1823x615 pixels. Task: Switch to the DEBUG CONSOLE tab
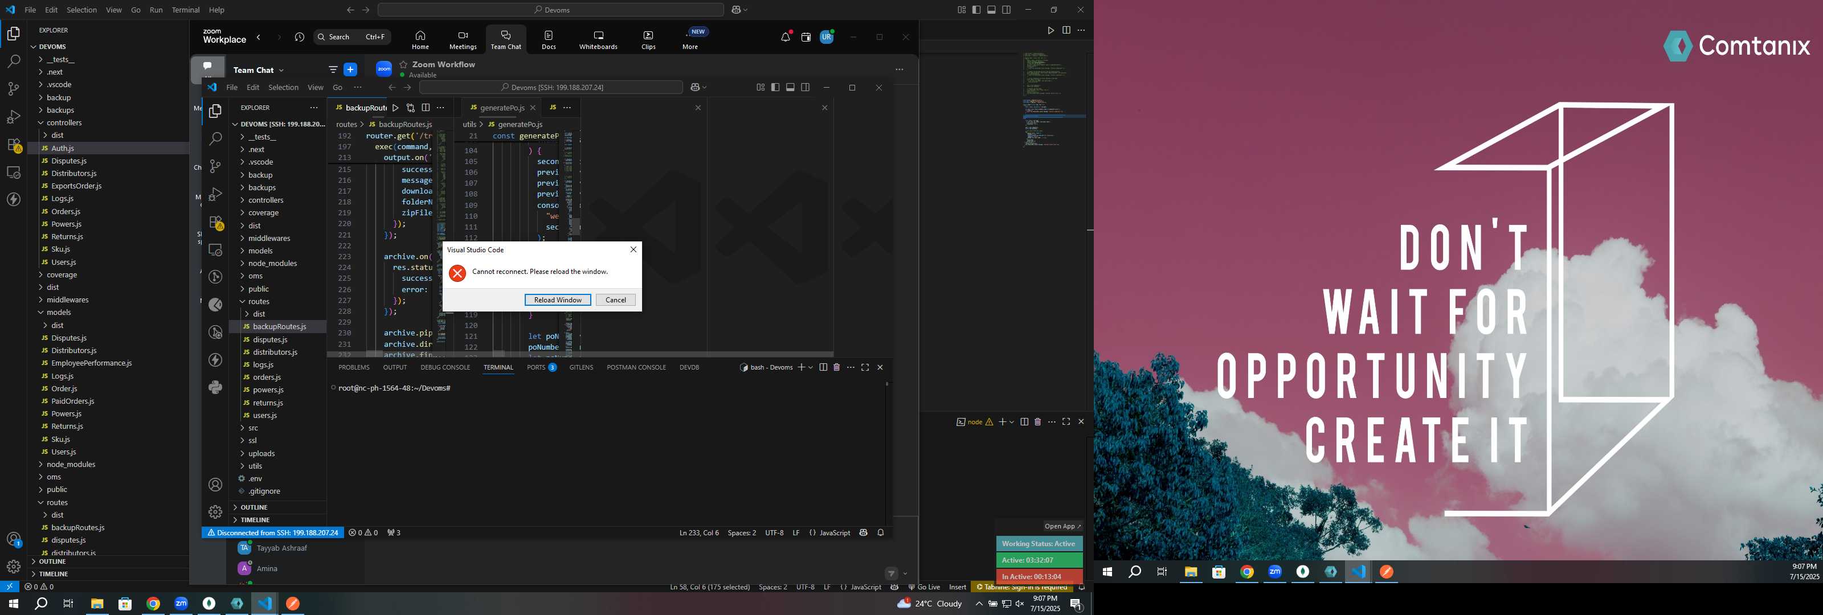click(445, 367)
